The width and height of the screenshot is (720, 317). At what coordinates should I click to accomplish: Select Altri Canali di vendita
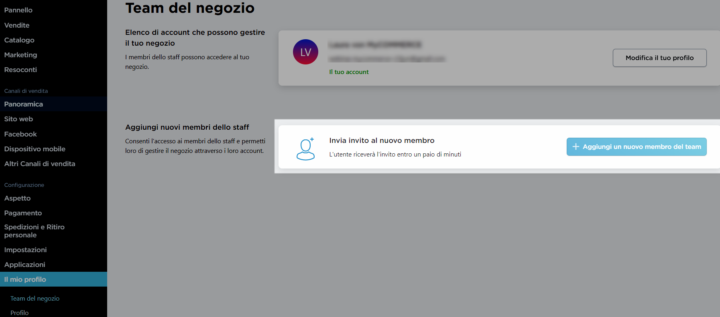pos(40,164)
